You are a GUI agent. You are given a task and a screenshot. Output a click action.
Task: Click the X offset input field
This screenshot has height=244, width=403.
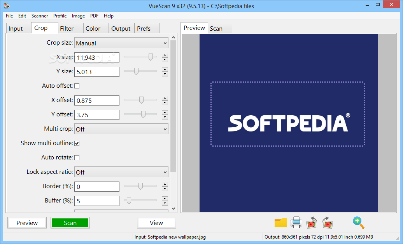click(x=97, y=100)
